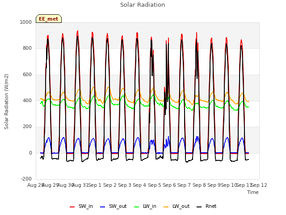Viewport: 286px width, 215px height.
Task: Click the Sep 5 x-axis tick label
Action: click(155, 185)
